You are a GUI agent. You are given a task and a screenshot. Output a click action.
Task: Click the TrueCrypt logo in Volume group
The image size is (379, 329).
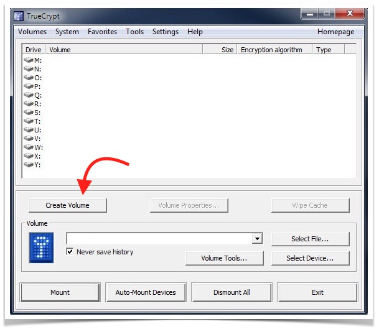pyautogui.click(x=42, y=247)
